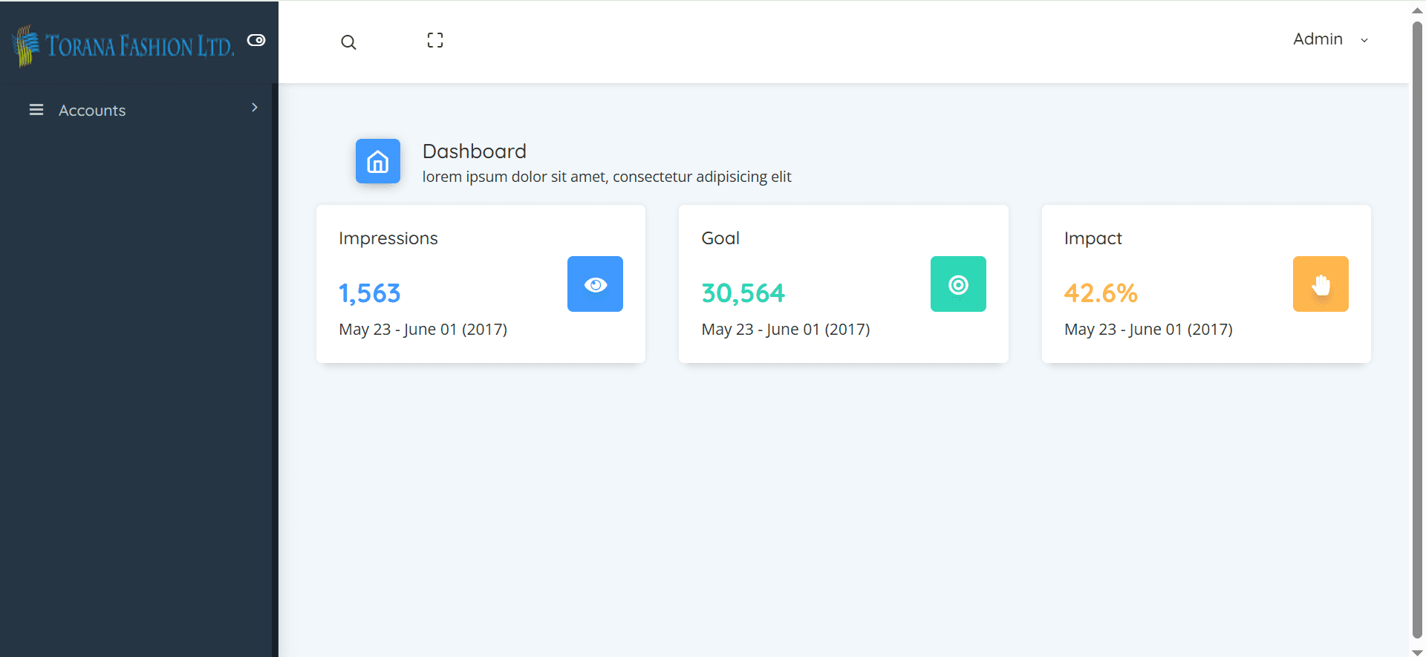Click the search magnifier icon
Image resolution: width=1426 pixels, height=657 pixels.
coord(348,42)
